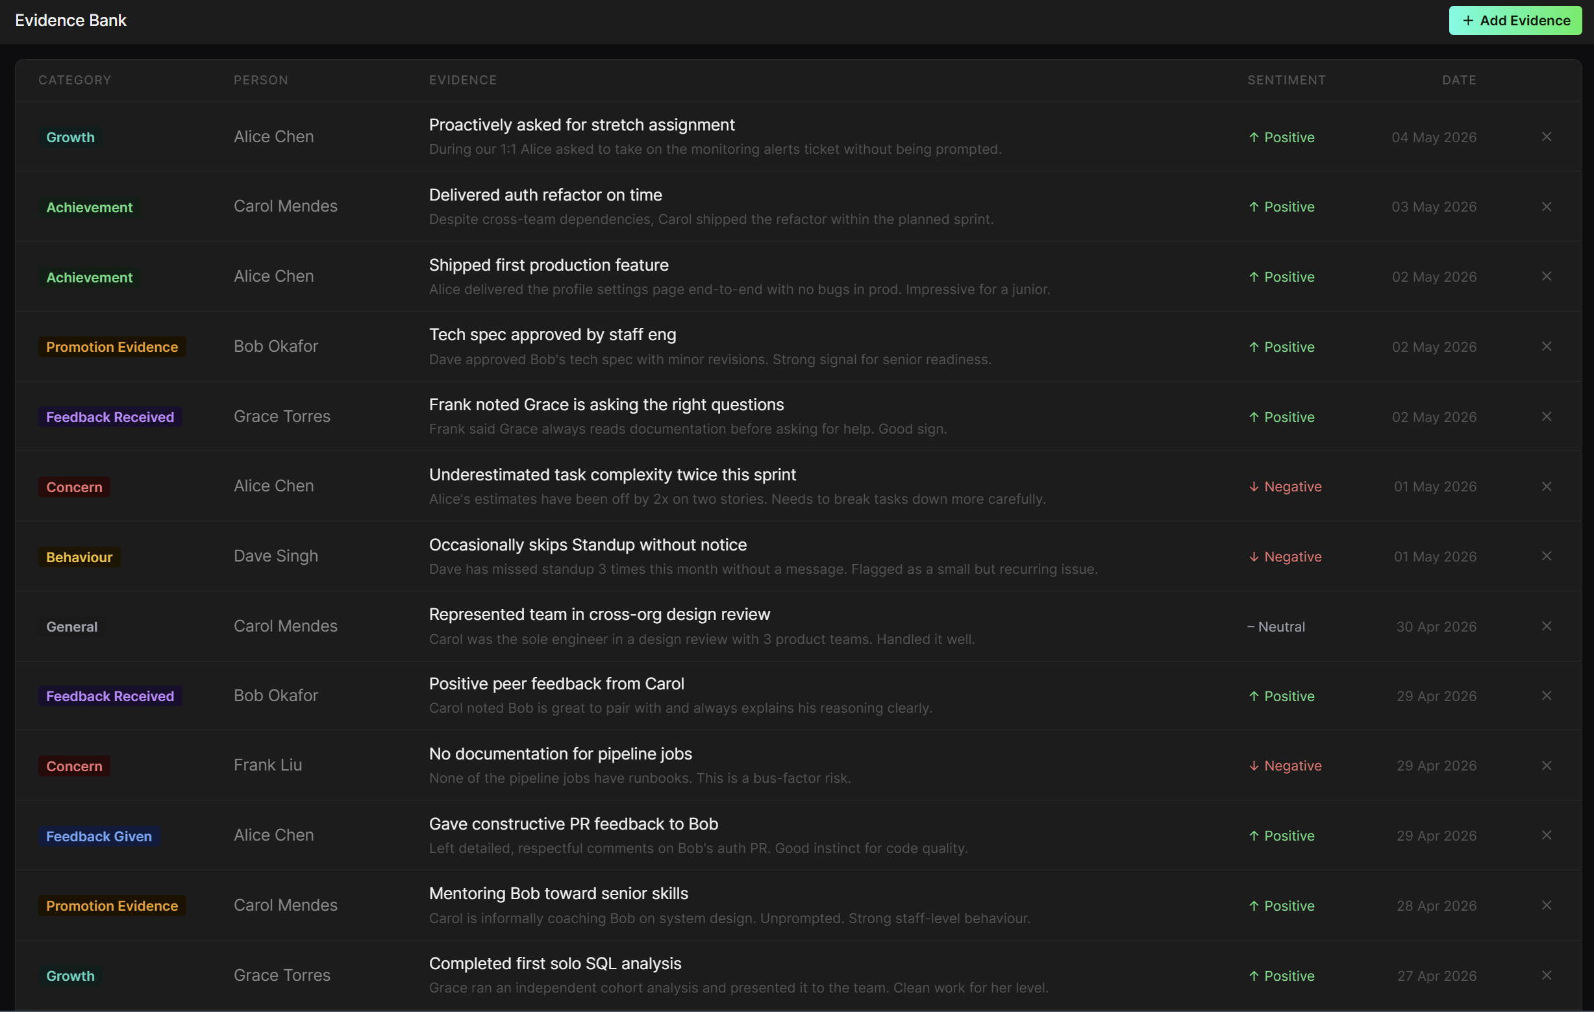Click the Date column header
Screen dimensions: 1594x1012
tap(1459, 80)
